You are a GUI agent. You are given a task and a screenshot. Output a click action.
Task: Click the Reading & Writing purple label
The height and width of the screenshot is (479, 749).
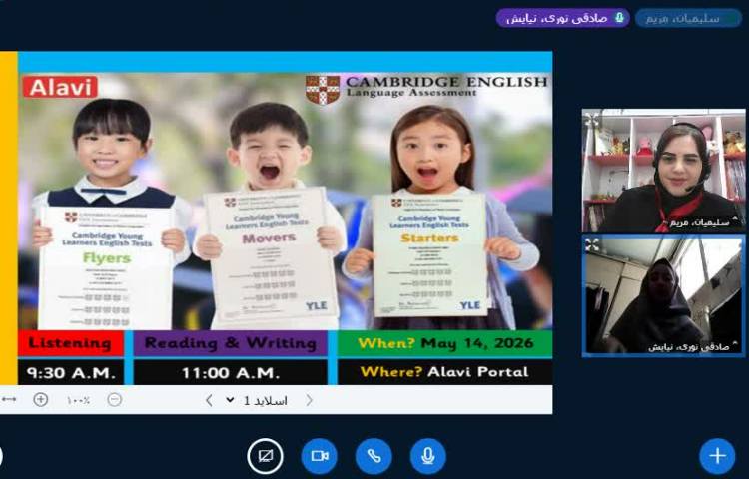pos(231,343)
